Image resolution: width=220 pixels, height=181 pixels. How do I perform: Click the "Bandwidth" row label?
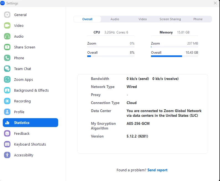100,79
